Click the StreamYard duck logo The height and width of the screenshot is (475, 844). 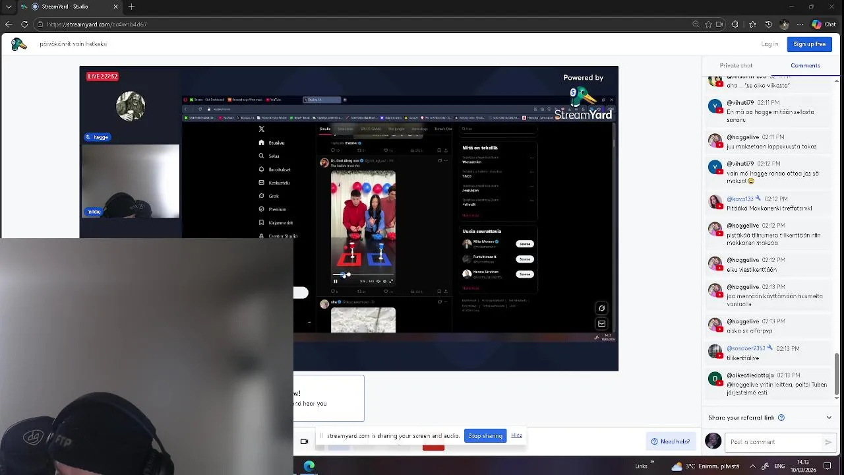click(19, 44)
